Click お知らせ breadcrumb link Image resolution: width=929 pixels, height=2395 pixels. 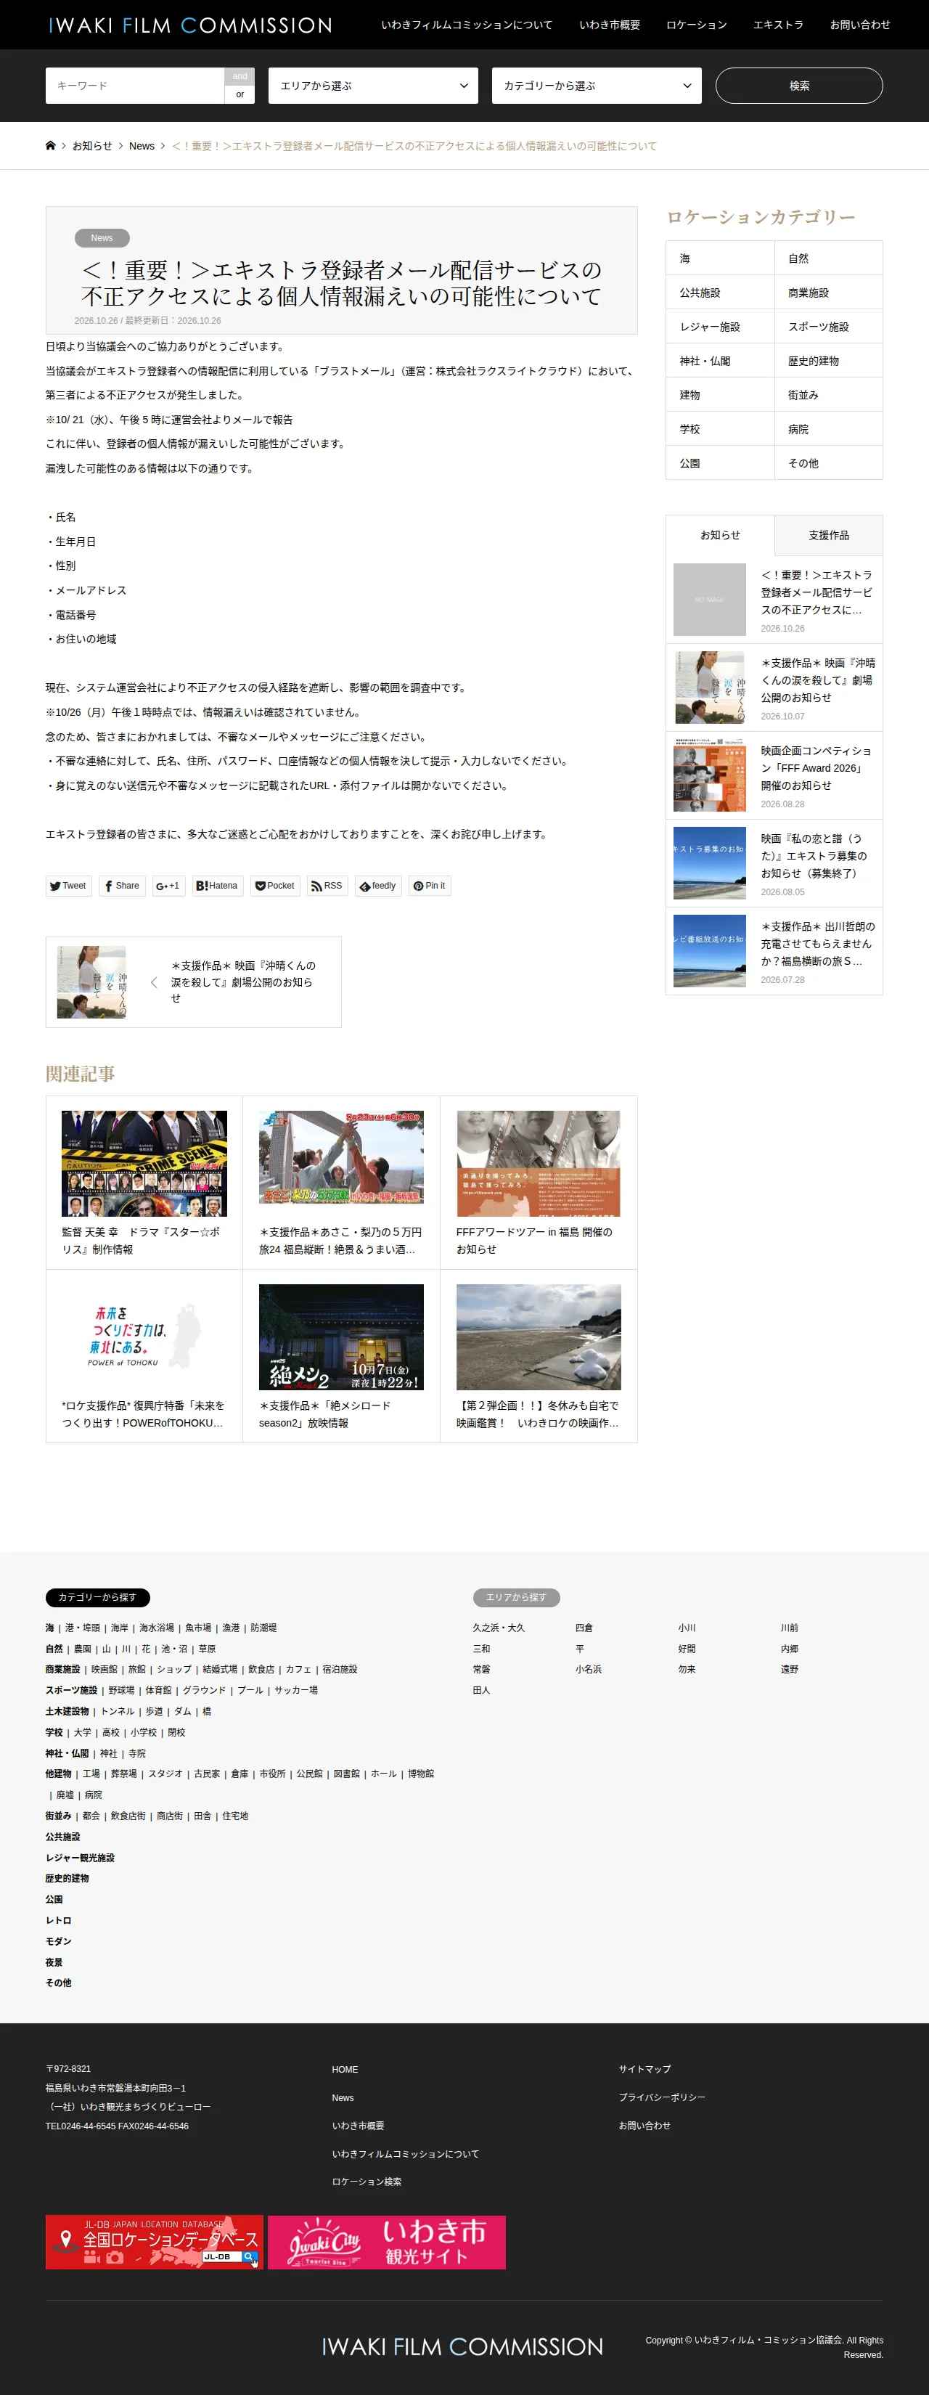point(92,146)
